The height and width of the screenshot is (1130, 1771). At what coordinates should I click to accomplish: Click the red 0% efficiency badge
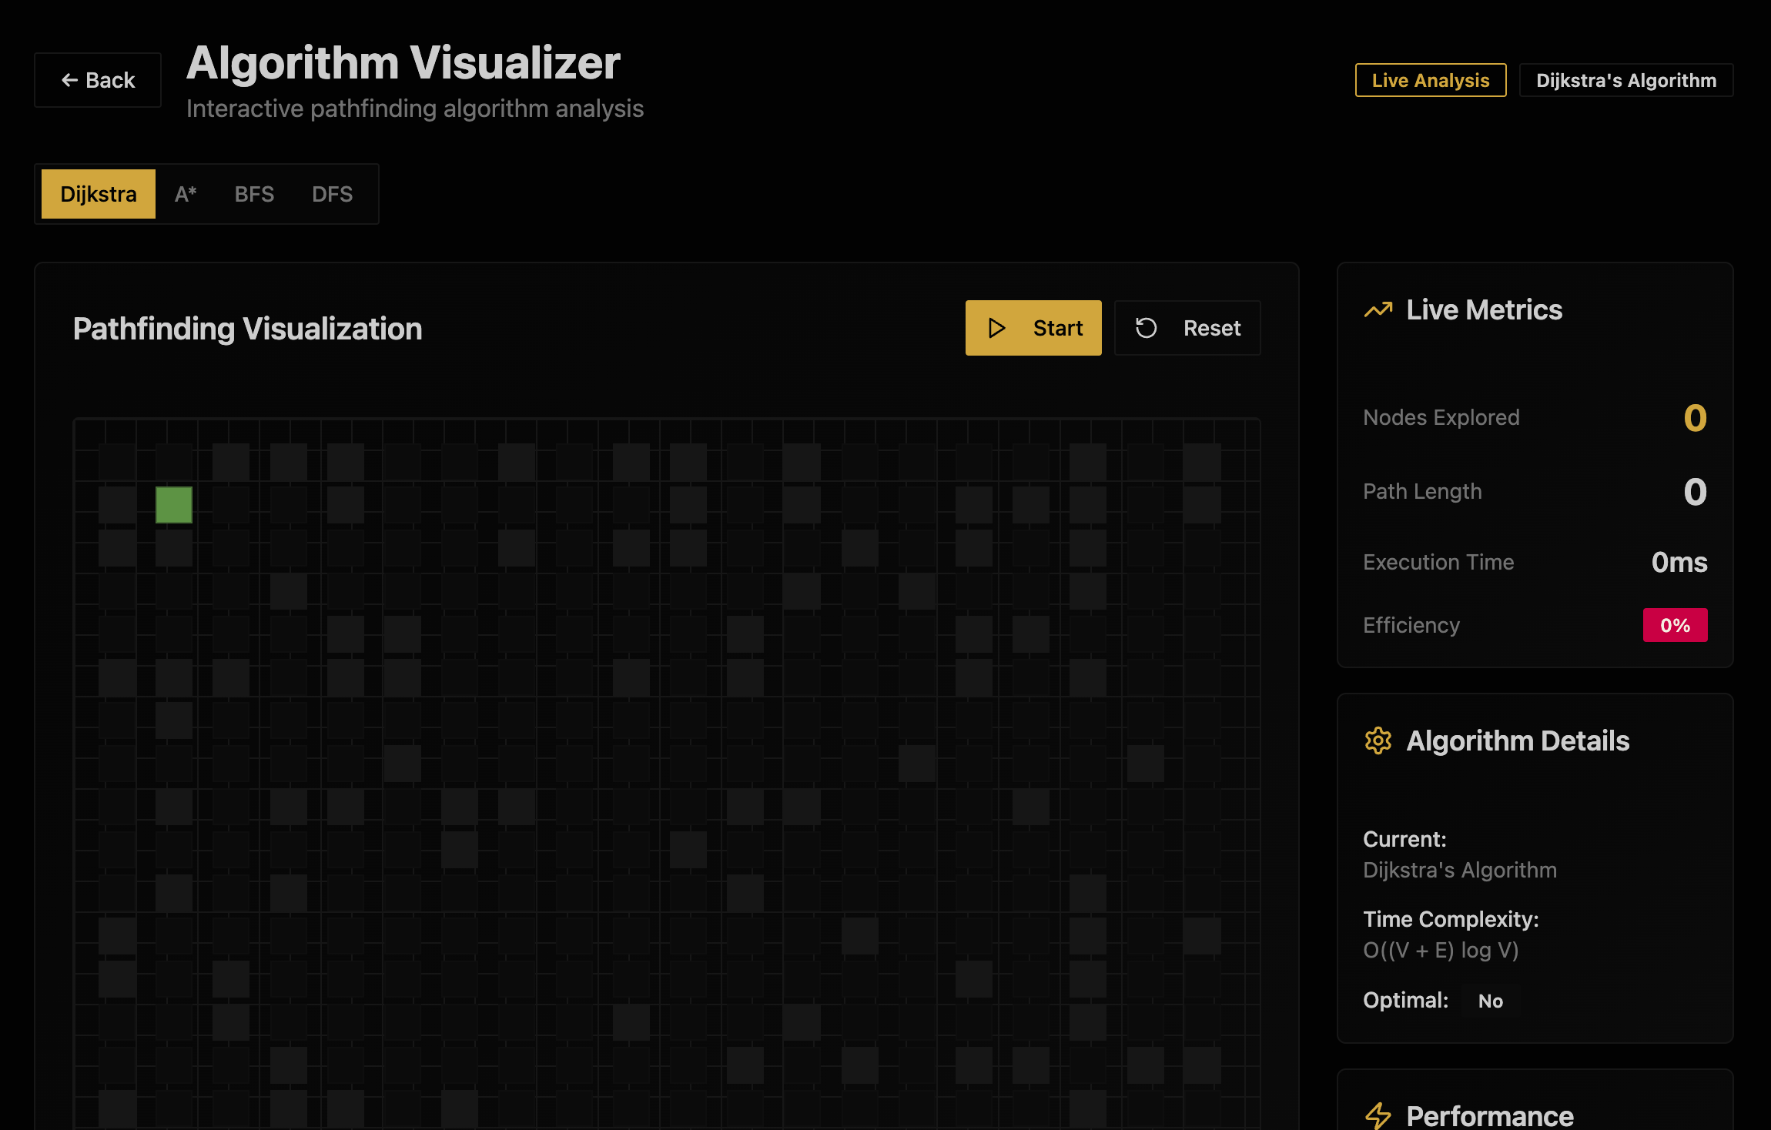point(1675,625)
